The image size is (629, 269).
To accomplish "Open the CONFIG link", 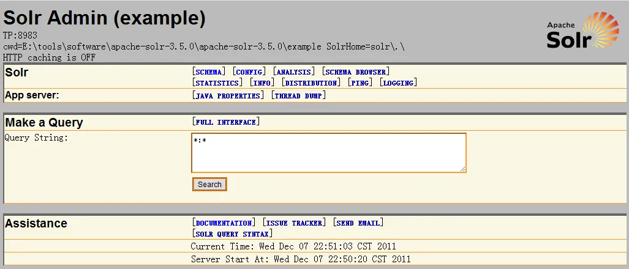I will point(249,72).
